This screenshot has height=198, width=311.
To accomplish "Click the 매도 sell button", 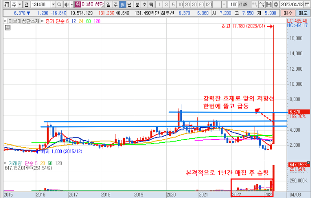I will pyautogui.click(x=303, y=13).
